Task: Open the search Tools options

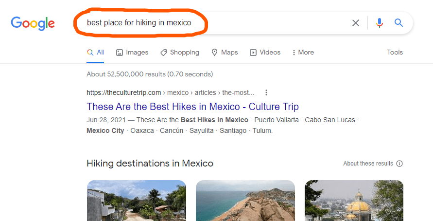Action: click(395, 52)
